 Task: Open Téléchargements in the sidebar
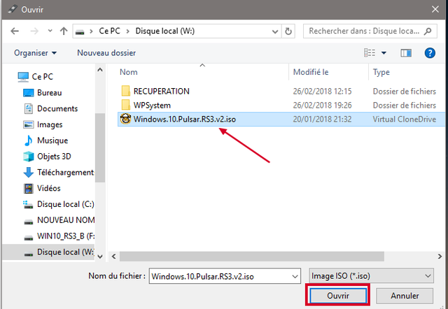[65, 173]
